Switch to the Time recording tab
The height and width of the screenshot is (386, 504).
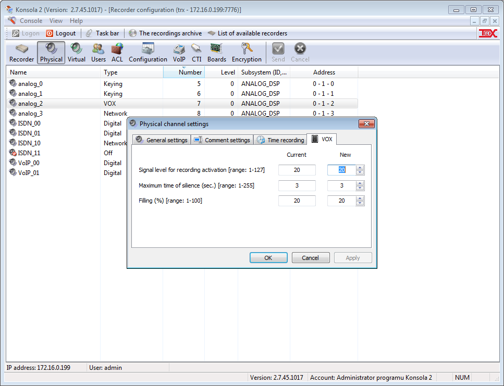click(x=280, y=140)
